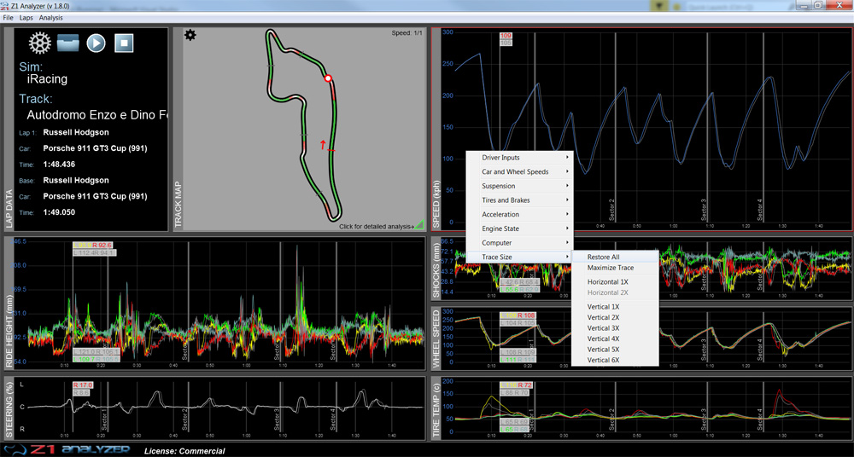The width and height of the screenshot is (854, 457).
Task: Click the SHOCKS (mm) trace label
Action: 436,271
